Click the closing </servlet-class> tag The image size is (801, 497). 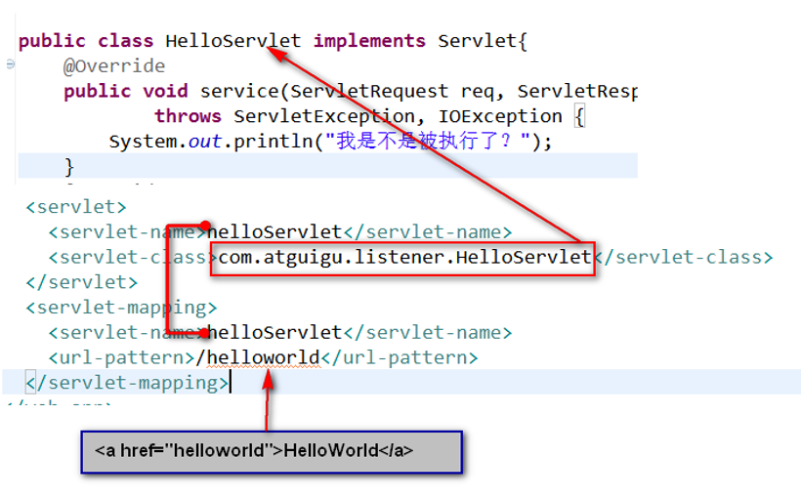point(683,257)
